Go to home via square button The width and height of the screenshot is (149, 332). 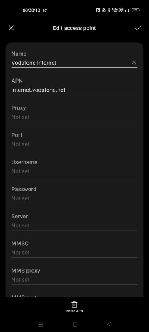(75, 324)
